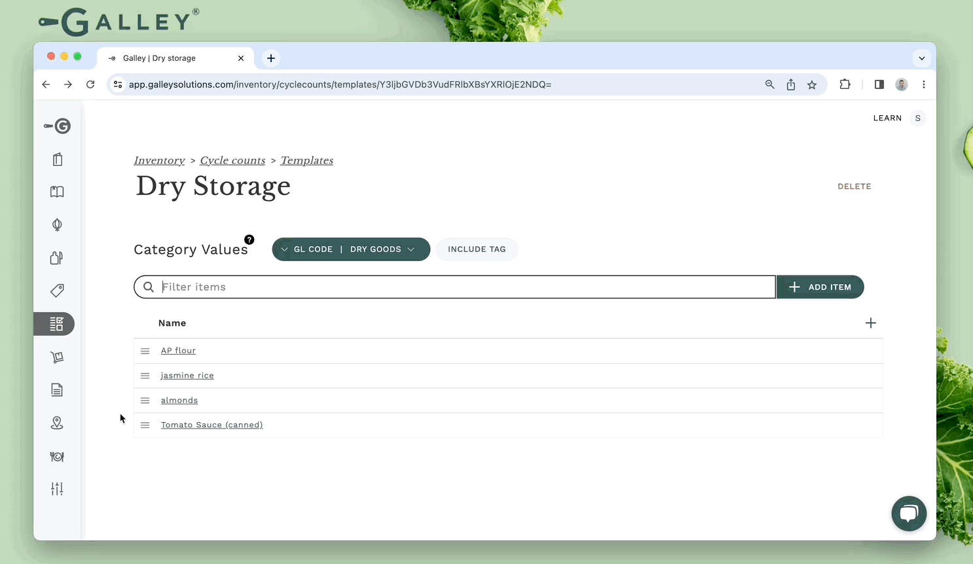Click the INCLUDE TAG button
The height and width of the screenshot is (564, 973).
coord(477,249)
